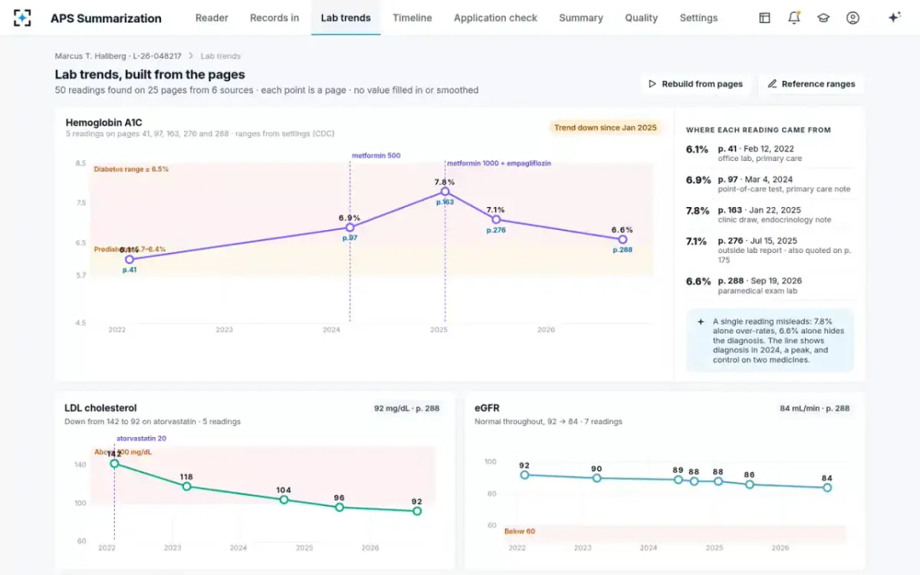920x575 pixels.
Task: Open the Settings tab
Action: click(698, 18)
